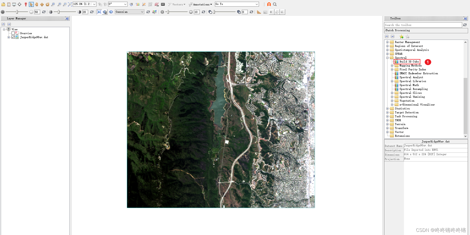The width and height of the screenshot is (470, 235).
Task: Click the orange Chip View export icon
Action: click(x=269, y=4)
